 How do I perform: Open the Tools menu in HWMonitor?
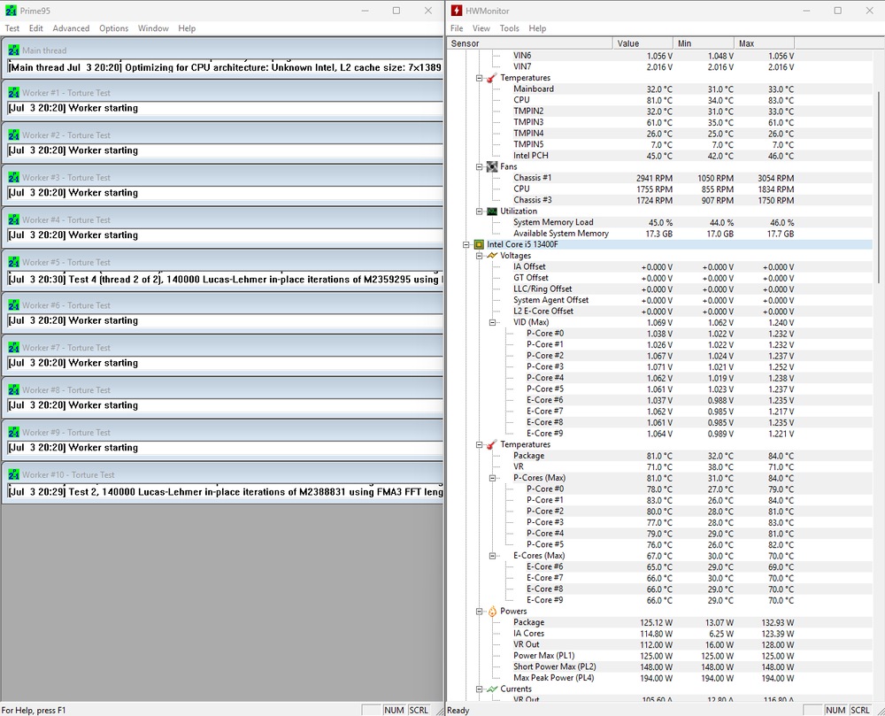pyautogui.click(x=509, y=28)
